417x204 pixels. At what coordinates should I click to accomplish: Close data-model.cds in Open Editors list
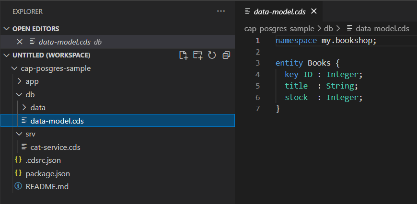pyautogui.click(x=20, y=42)
